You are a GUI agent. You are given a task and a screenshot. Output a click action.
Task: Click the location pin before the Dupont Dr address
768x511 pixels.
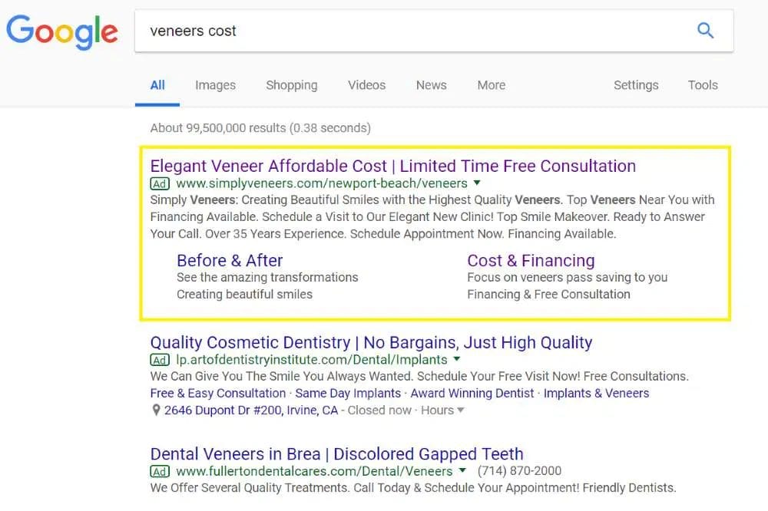point(155,410)
